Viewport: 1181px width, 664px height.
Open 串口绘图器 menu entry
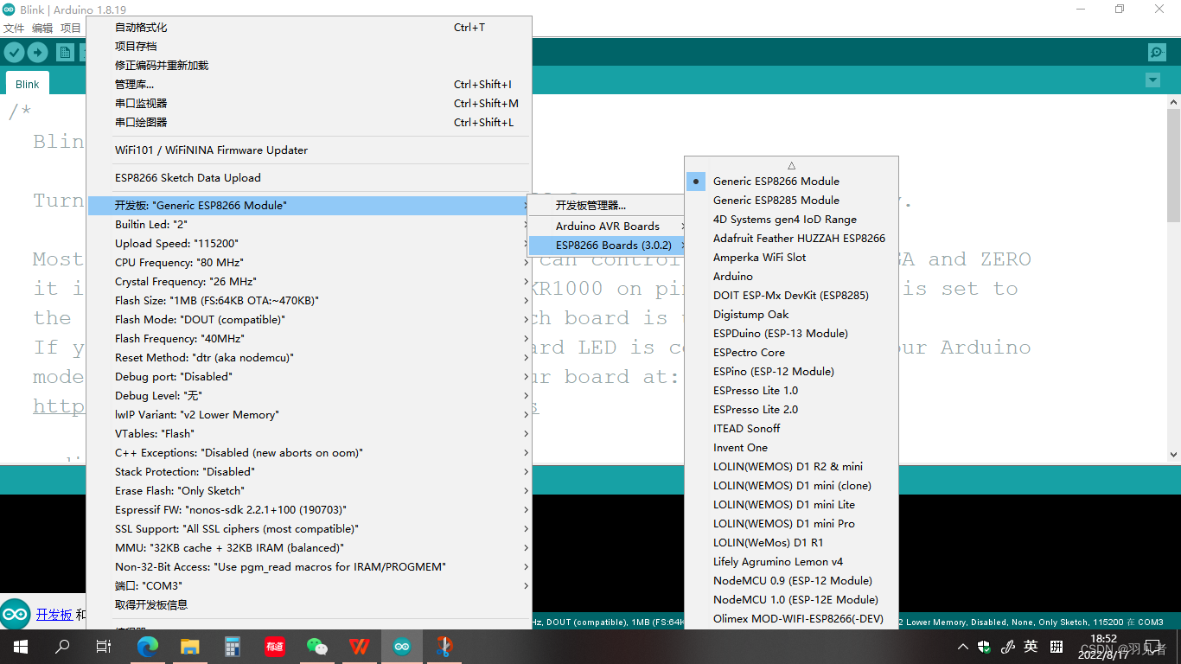[x=310, y=123]
